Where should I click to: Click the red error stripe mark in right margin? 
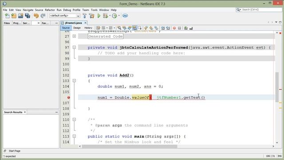click(280, 89)
